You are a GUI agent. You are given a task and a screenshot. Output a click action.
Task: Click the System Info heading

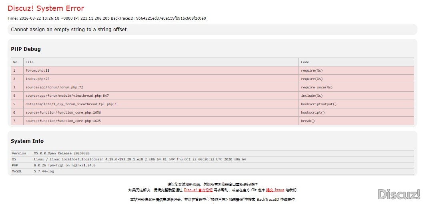[x=27, y=141]
